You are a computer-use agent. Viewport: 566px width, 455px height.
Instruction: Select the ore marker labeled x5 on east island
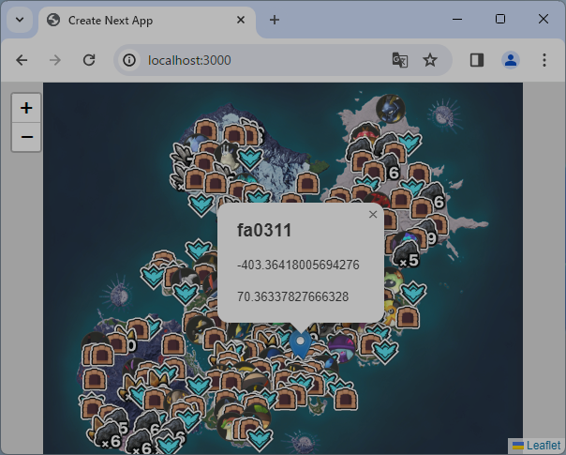pyautogui.click(x=406, y=255)
